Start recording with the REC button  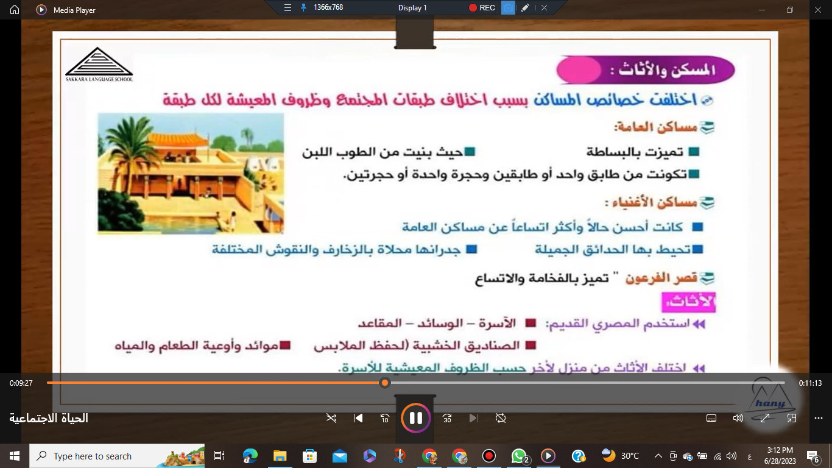482,8
